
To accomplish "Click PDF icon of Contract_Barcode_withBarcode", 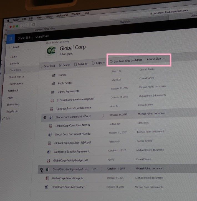I will (x=52, y=109).
